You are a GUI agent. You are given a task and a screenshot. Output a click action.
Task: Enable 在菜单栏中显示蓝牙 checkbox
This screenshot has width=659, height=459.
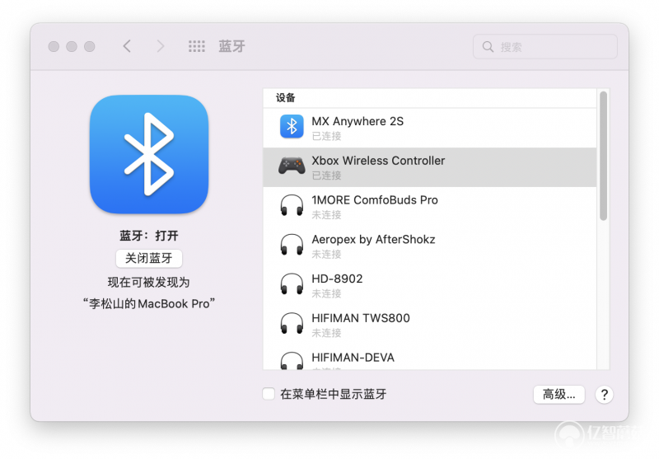(269, 394)
